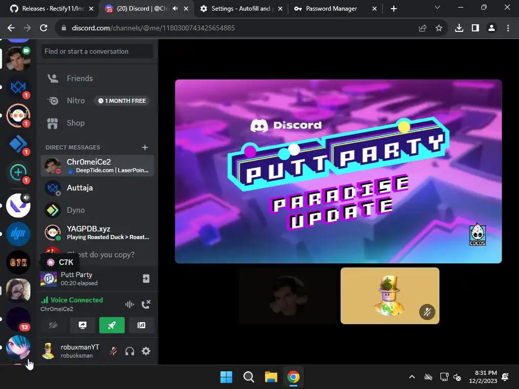Open Chrome three-dot menu
This screenshot has height=389, width=519.
point(508,28)
